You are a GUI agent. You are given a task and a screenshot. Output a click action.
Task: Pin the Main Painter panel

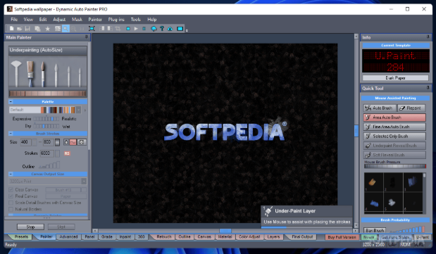[86, 37]
